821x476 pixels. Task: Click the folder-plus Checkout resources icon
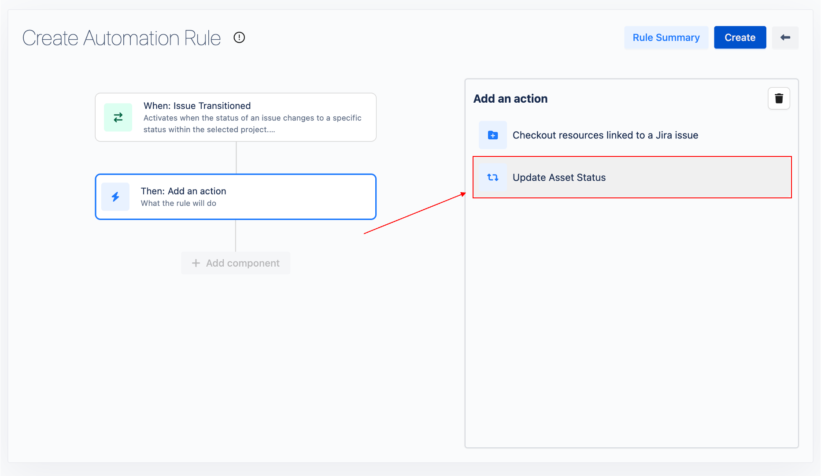pyautogui.click(x=493, y=135)
